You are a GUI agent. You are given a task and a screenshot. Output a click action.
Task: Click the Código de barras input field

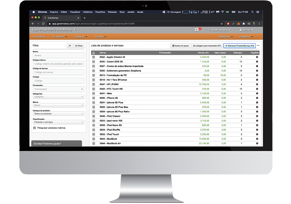(x=59, y=73)
